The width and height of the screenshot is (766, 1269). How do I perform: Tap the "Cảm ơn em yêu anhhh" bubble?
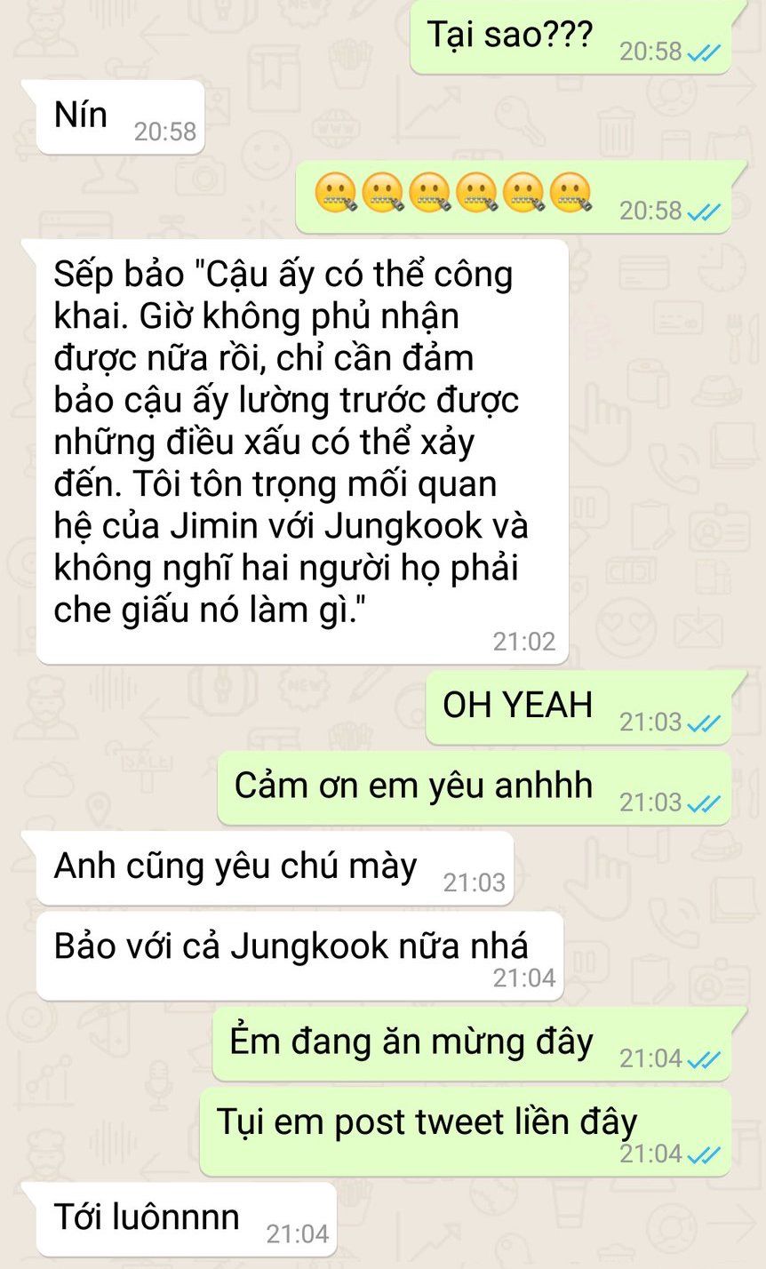473,787
